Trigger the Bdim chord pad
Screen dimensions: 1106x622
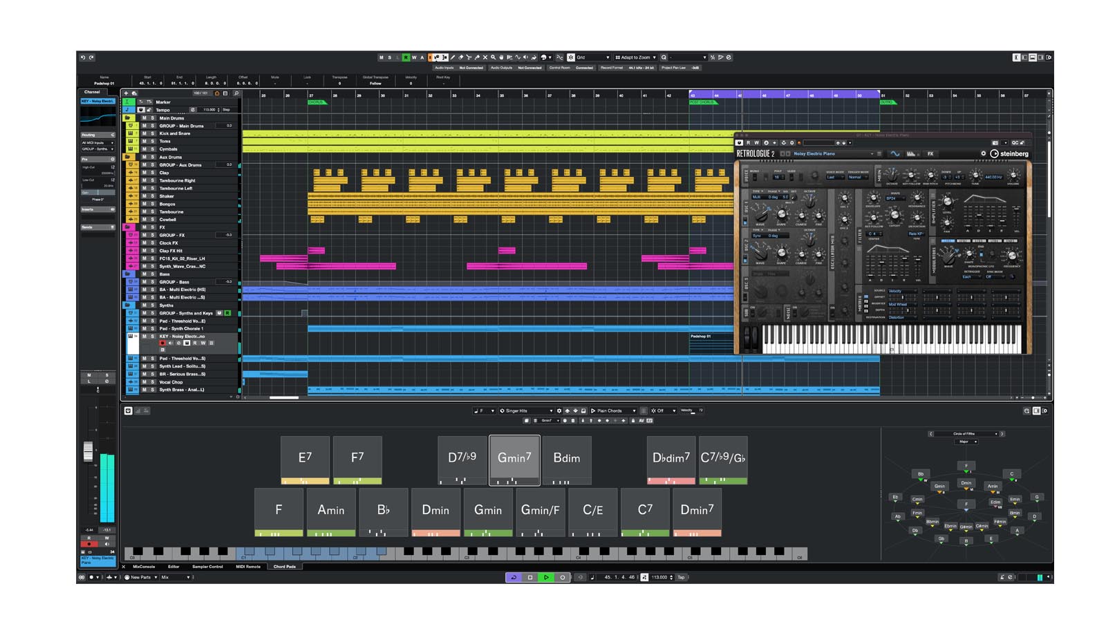point(566,460)
